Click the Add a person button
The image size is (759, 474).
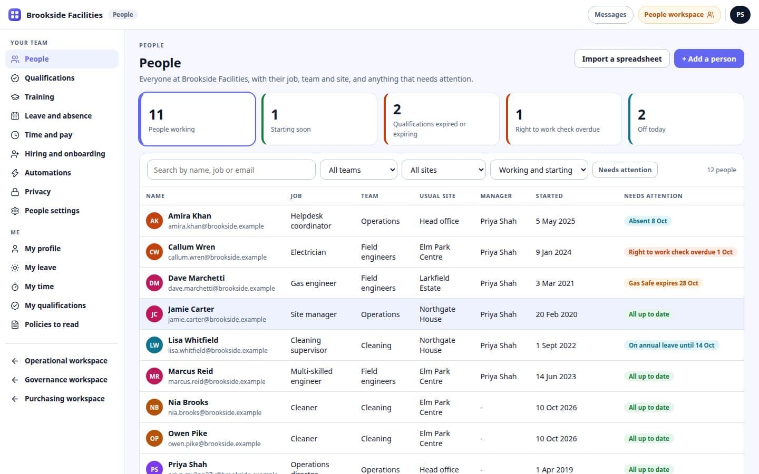[x=709, y=58]
